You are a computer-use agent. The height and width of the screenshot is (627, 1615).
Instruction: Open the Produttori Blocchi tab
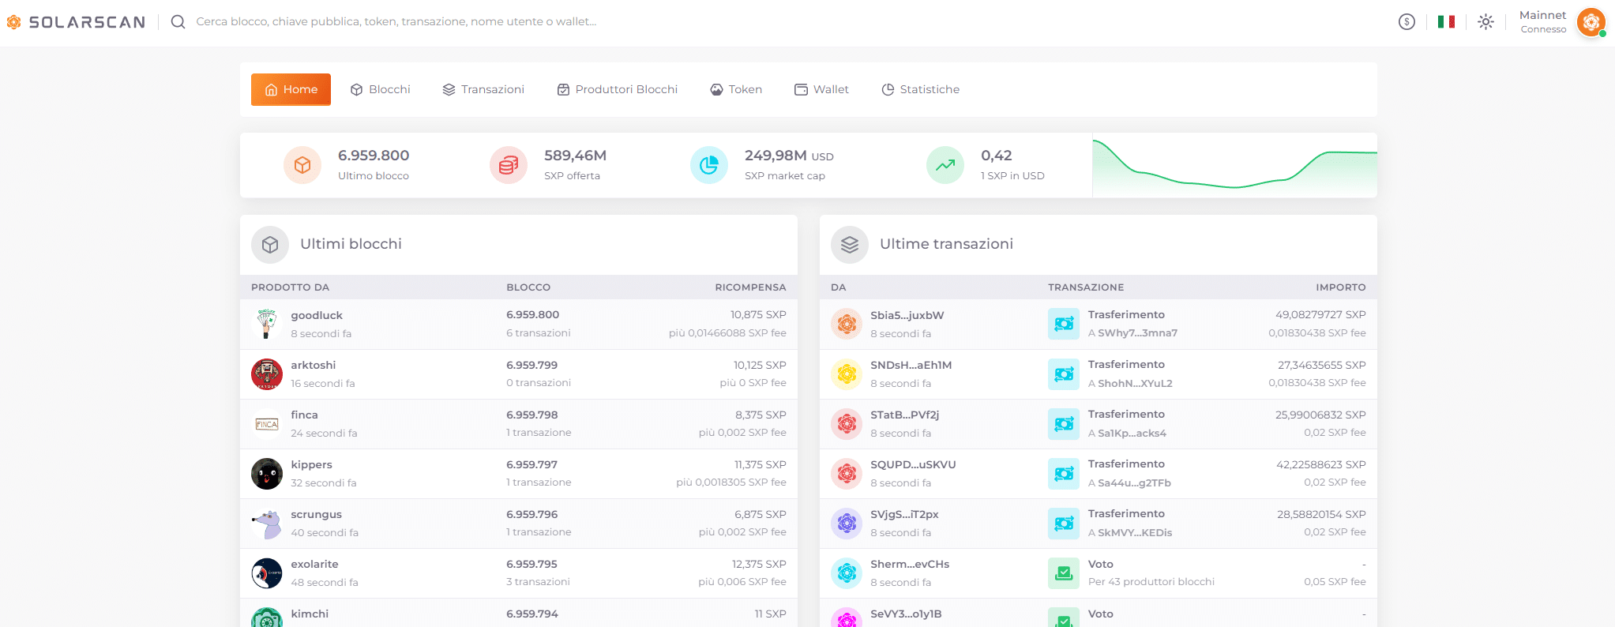click(618, 89)
